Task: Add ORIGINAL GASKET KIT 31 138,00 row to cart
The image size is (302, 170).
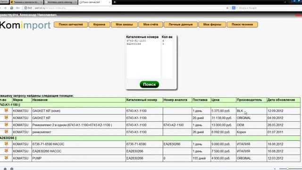Action: (x=6, y=118)
